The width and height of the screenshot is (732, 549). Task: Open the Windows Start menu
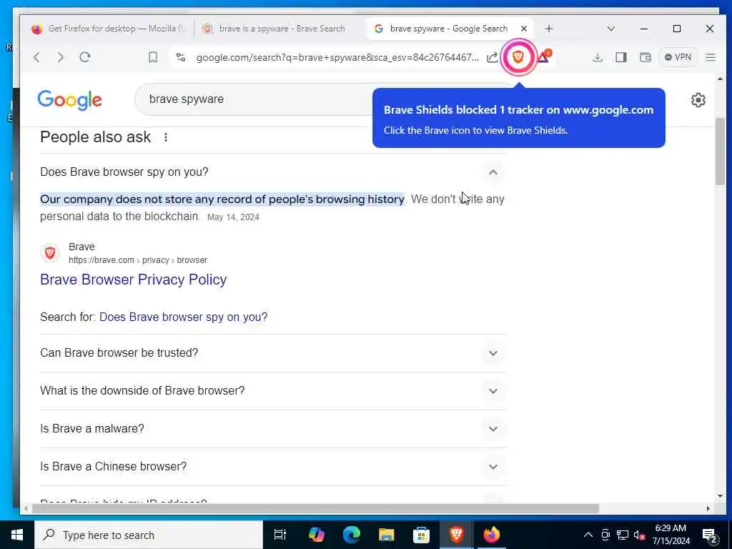tap(17, 535)
